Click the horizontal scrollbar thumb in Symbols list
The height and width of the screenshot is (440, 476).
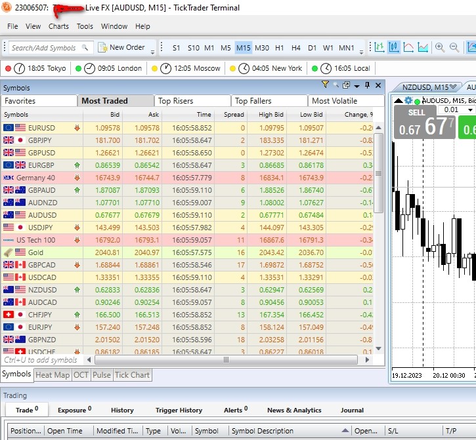tap(226, 360)
